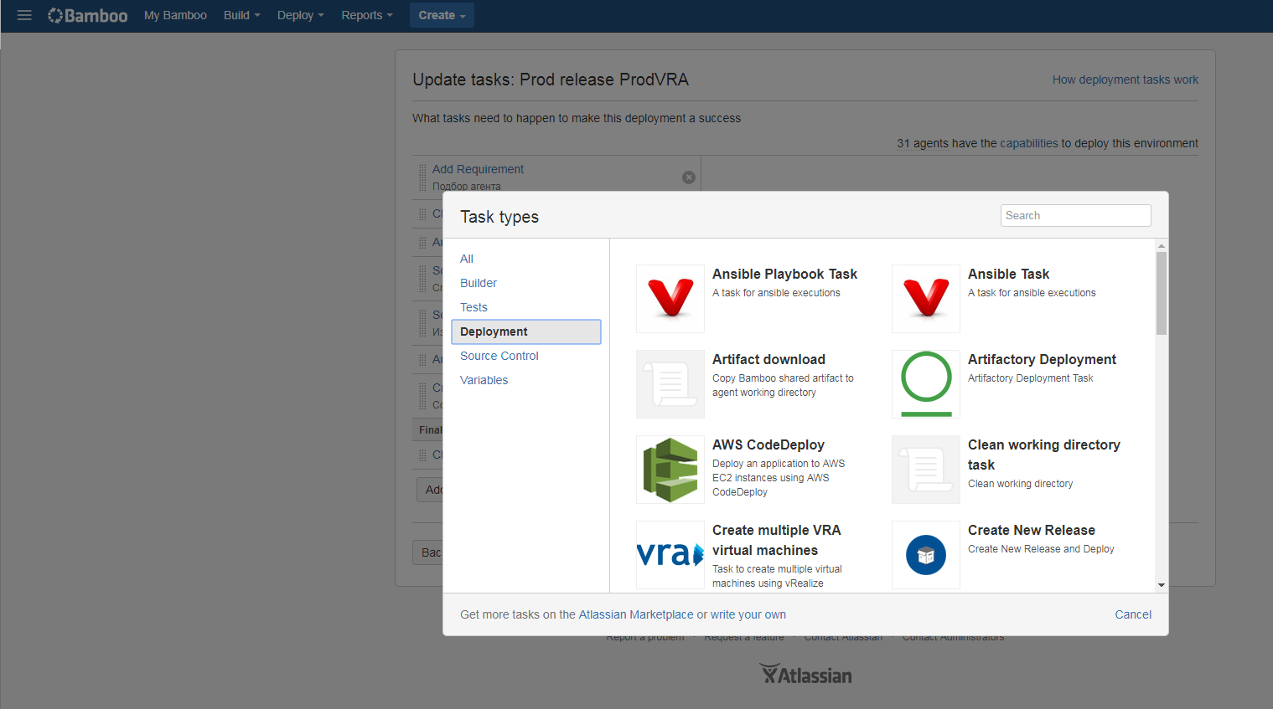Viewport: 1273px width, 709px height.
Task: Select the vRA virtual machines icon
Action: pyautogui.click(x=670, y=555)
